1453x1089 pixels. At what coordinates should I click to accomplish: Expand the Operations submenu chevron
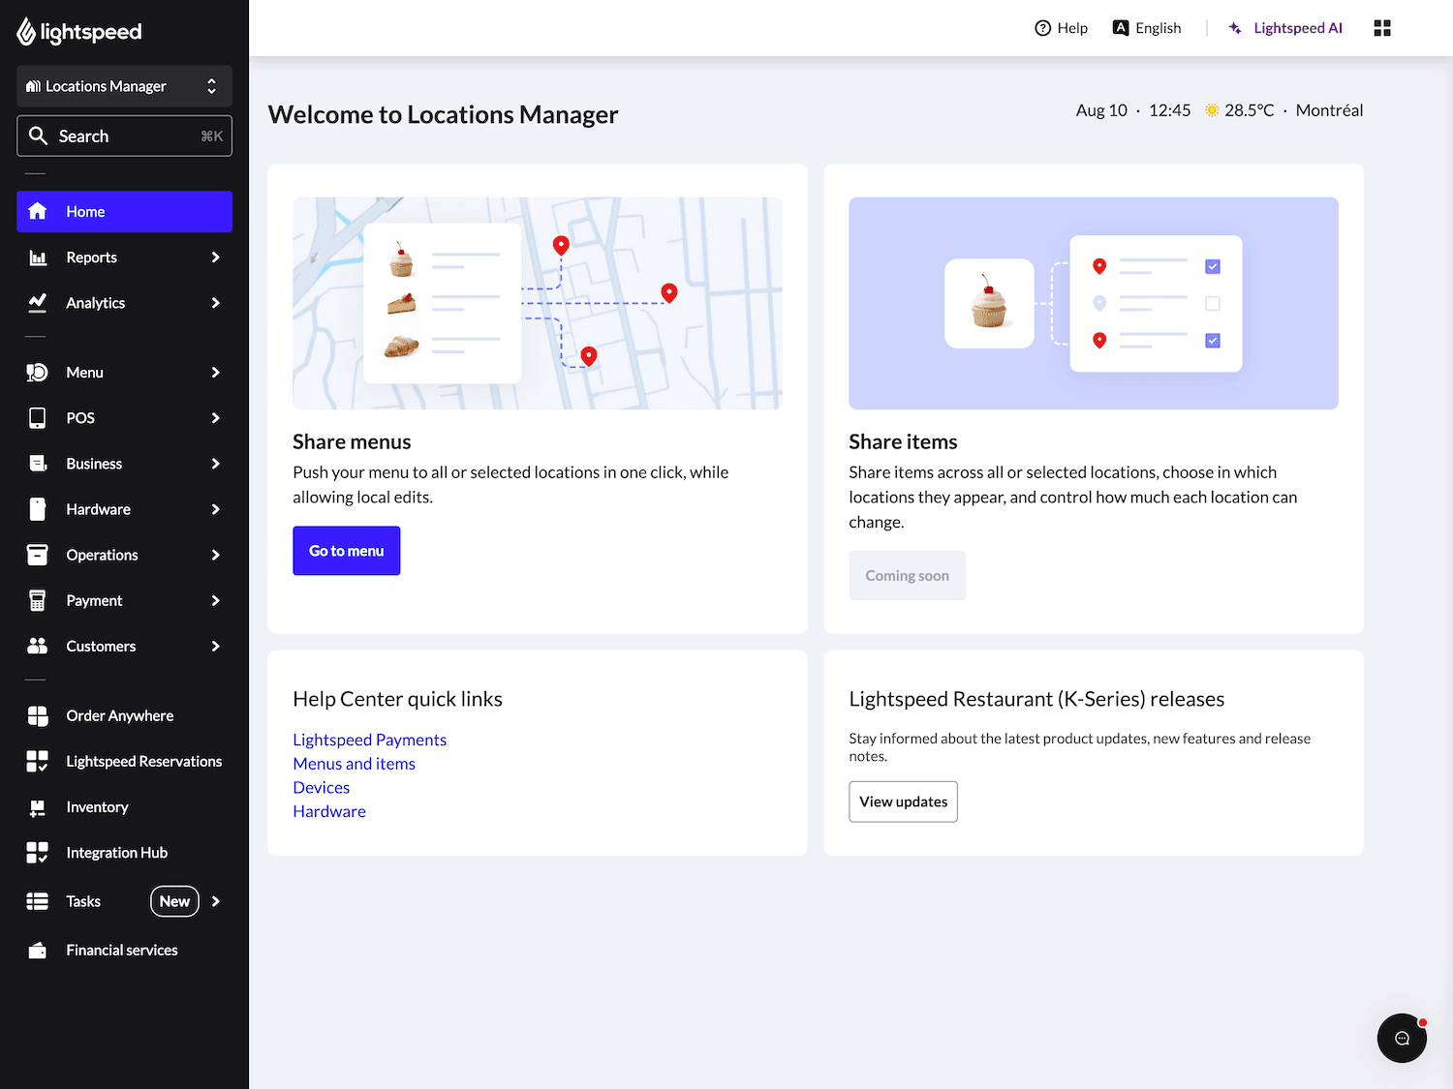coord(215,555)
